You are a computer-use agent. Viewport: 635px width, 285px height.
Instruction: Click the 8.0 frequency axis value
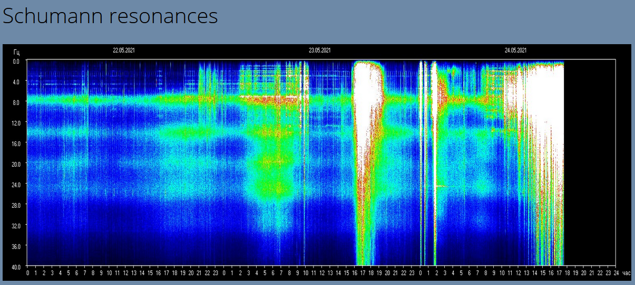coord(16,102)
